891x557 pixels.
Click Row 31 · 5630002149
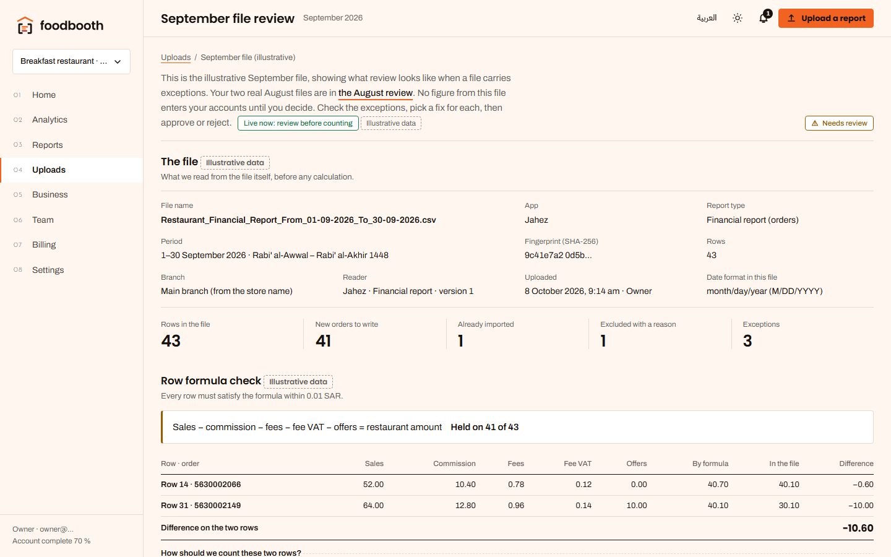coord(200,506)
